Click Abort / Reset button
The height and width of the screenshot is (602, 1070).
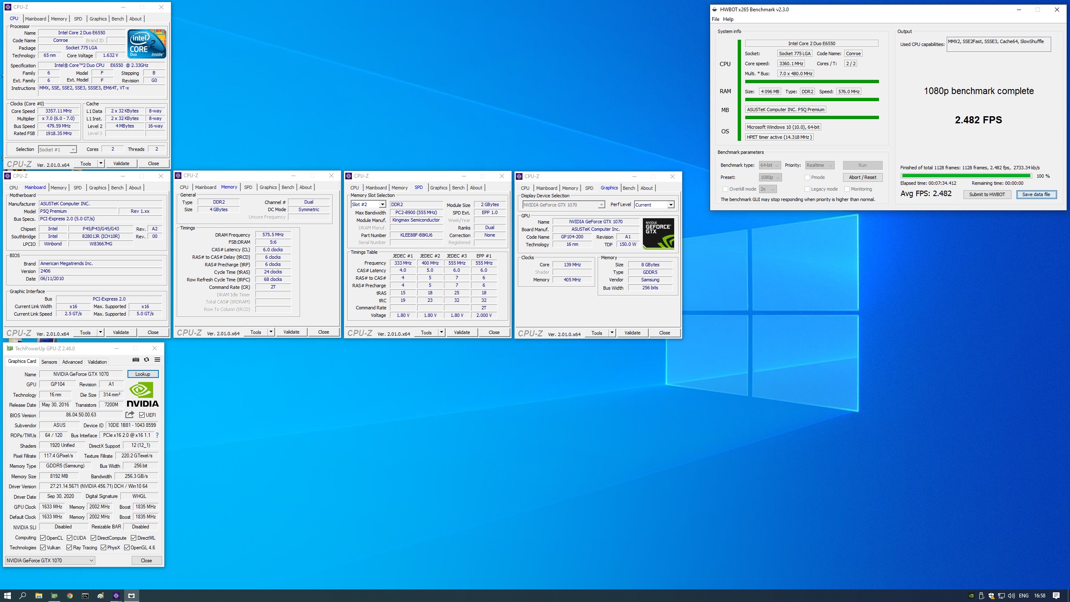pos(863,177)
